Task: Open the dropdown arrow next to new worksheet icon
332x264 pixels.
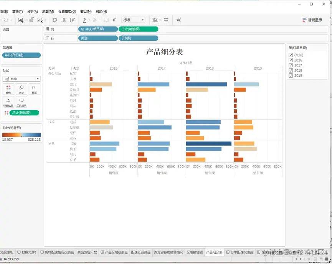Action: [26, 20]
